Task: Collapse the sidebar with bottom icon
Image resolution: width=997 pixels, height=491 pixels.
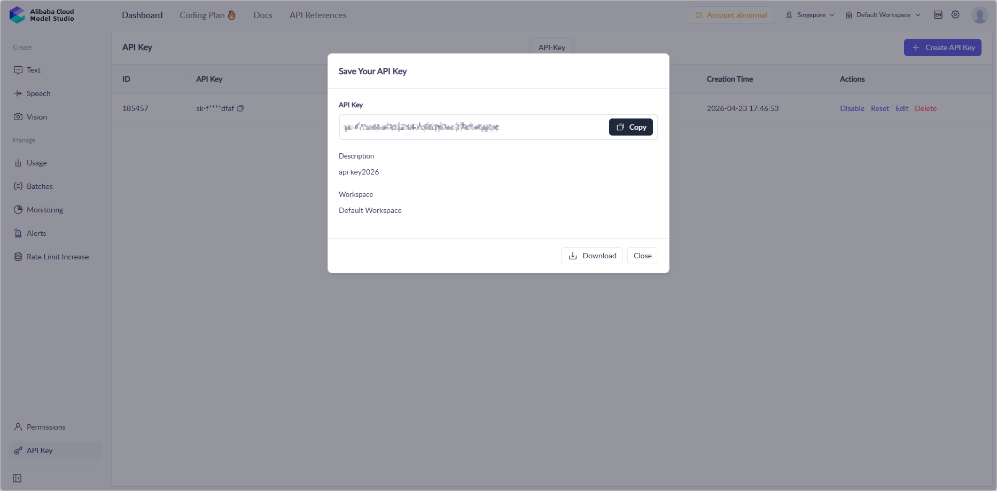Action: [x=17, y=478]
